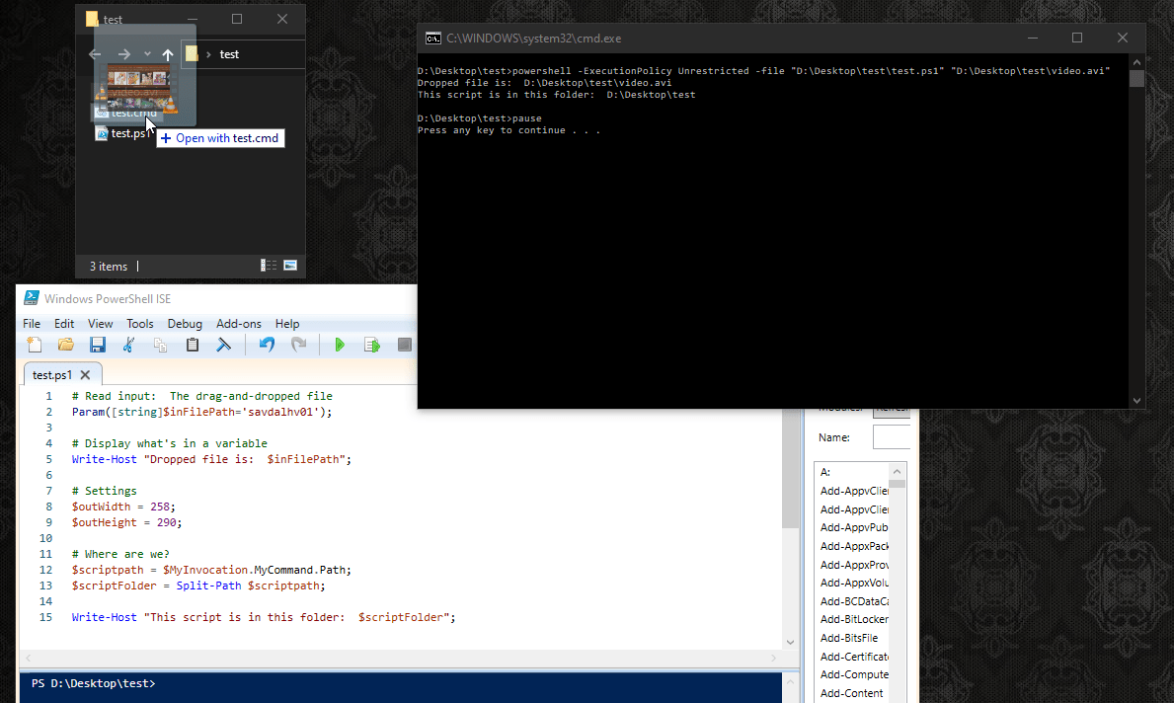Click the Paste clipboard icon
This screenshot has width=1174, height=703.
(x=193, y=345)
